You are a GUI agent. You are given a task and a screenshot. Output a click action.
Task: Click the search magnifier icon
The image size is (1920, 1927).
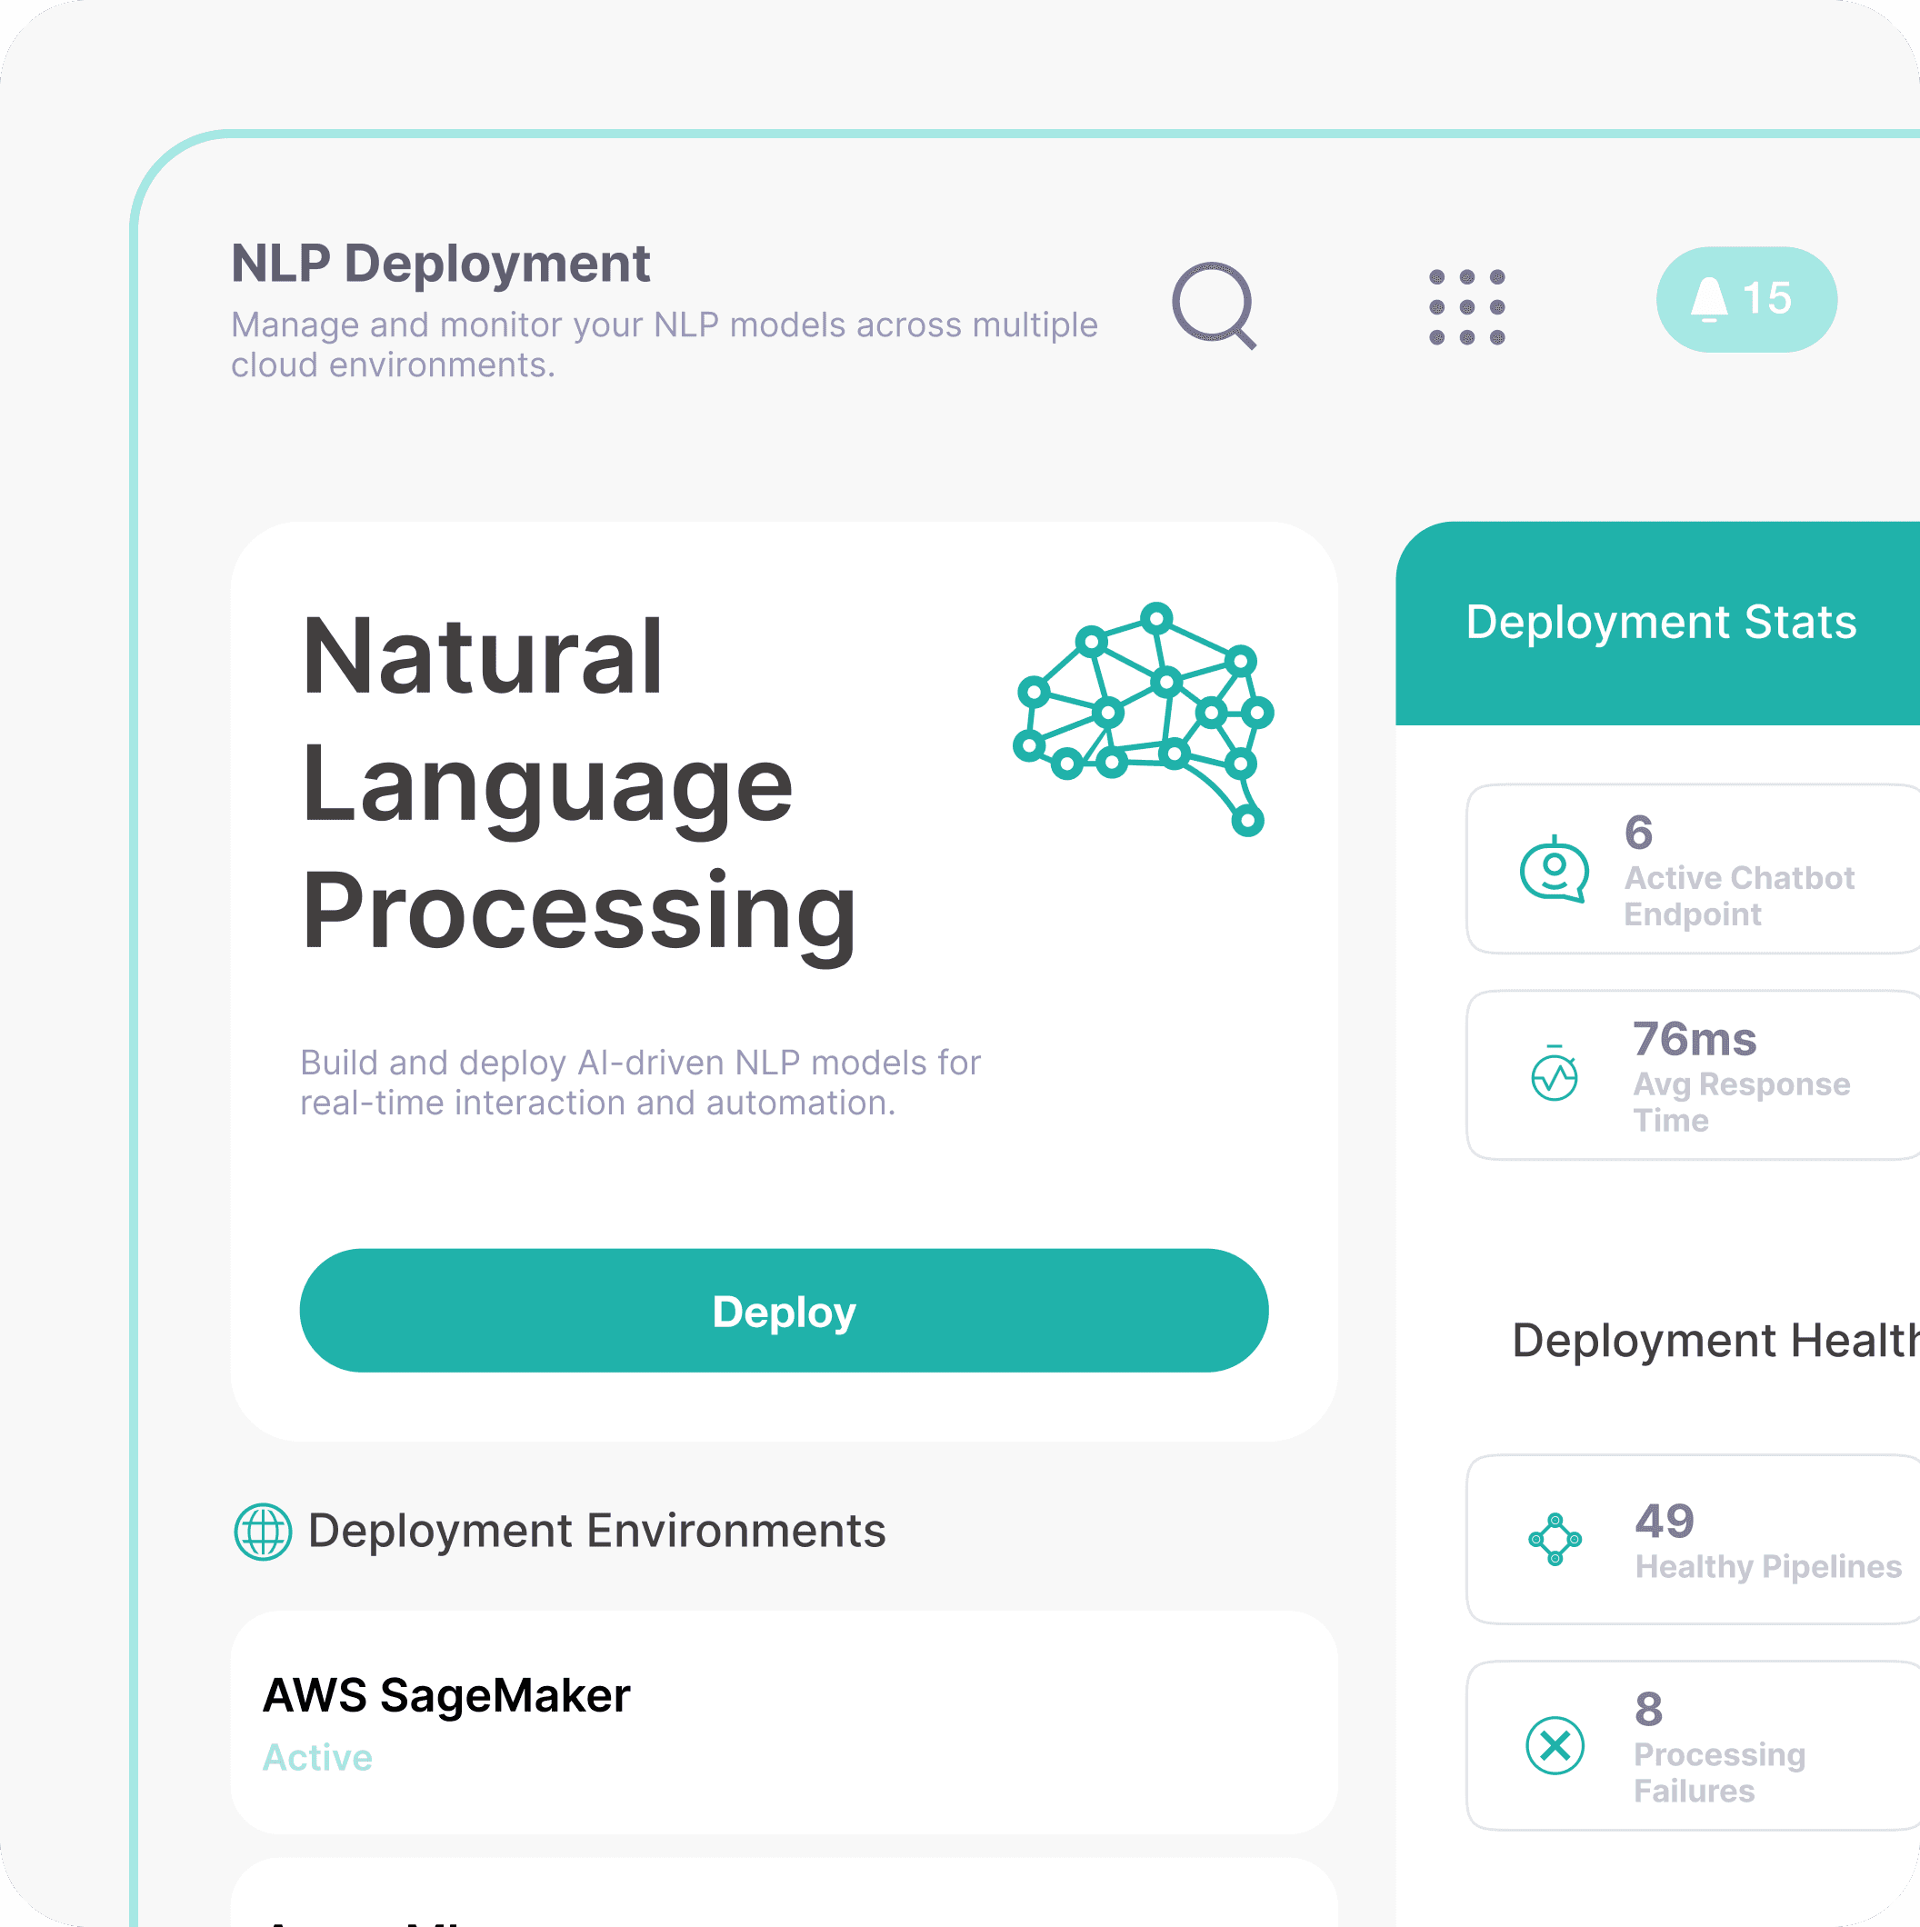point(1213,305)
